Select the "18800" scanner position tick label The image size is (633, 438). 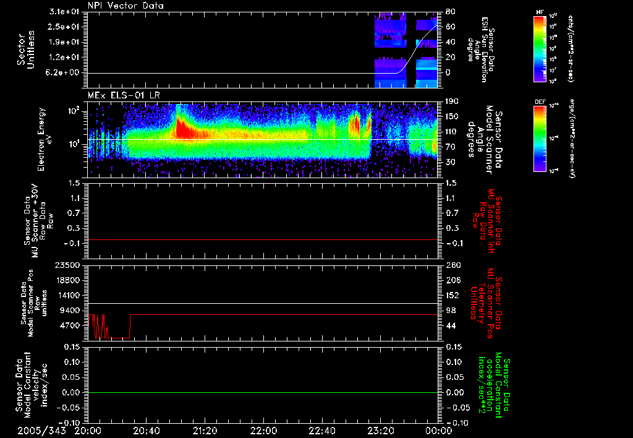point(67,280)
